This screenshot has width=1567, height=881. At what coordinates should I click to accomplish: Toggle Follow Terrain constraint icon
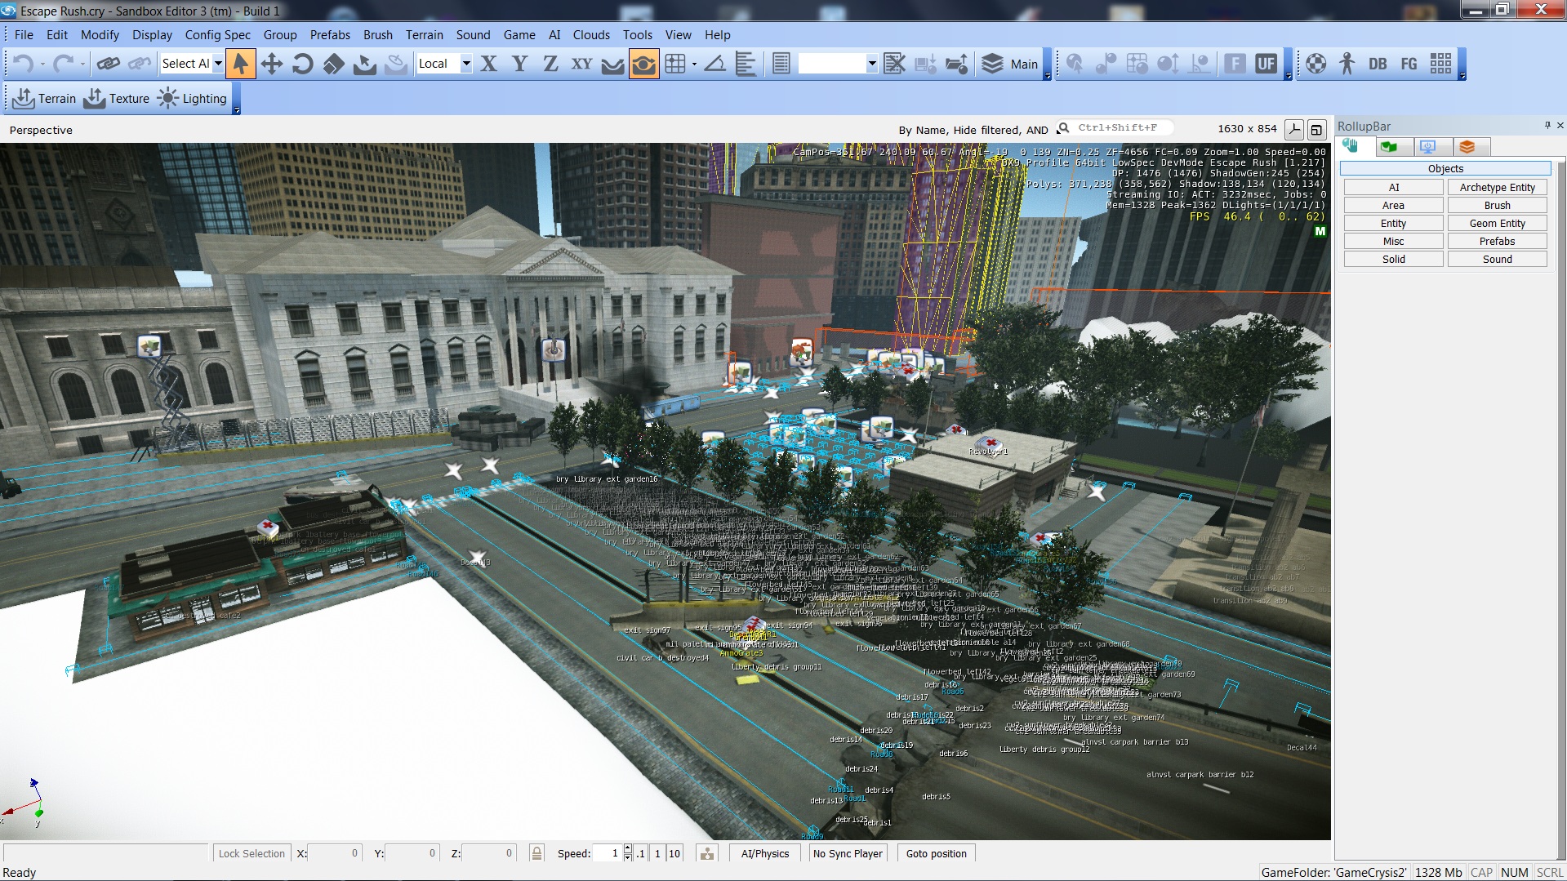[613, 64]
